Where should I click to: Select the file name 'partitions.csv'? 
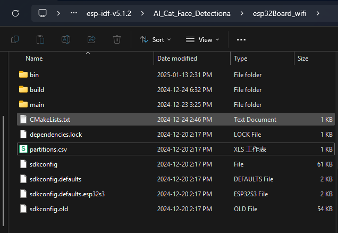(x=48, y=149)
